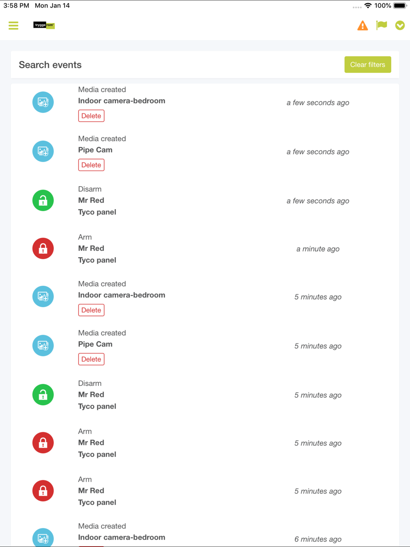Open the Search events header

click(x=50, y=65)
